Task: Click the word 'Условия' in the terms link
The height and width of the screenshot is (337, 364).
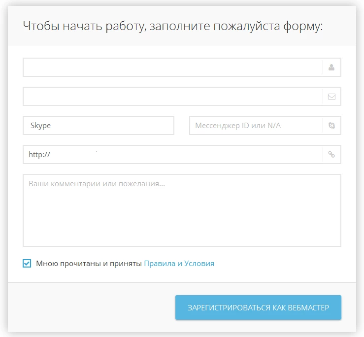Action: click(x=199, y=264)
